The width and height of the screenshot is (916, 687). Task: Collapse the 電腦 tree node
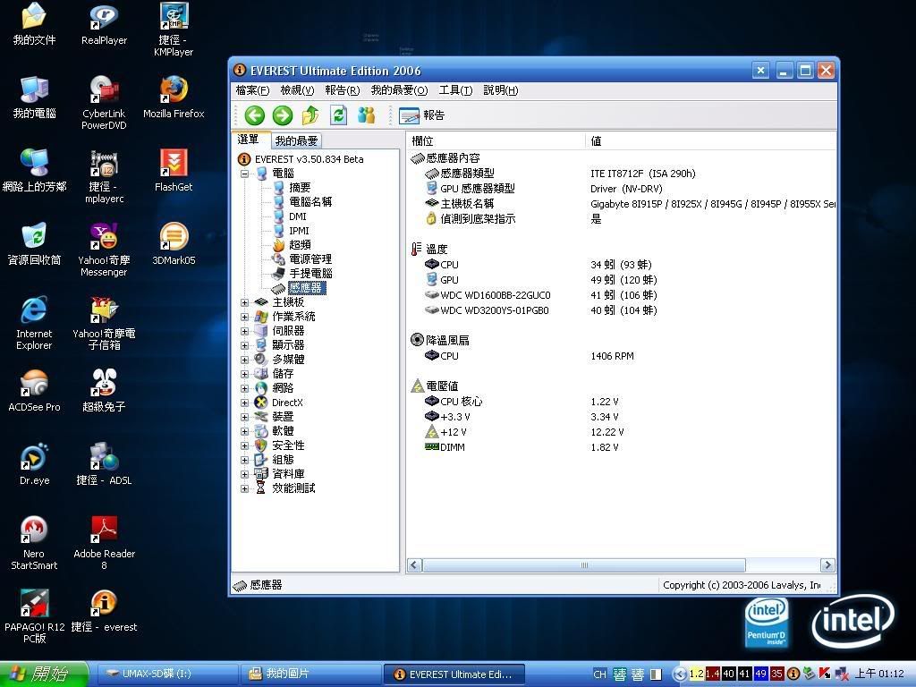point(244,174)
